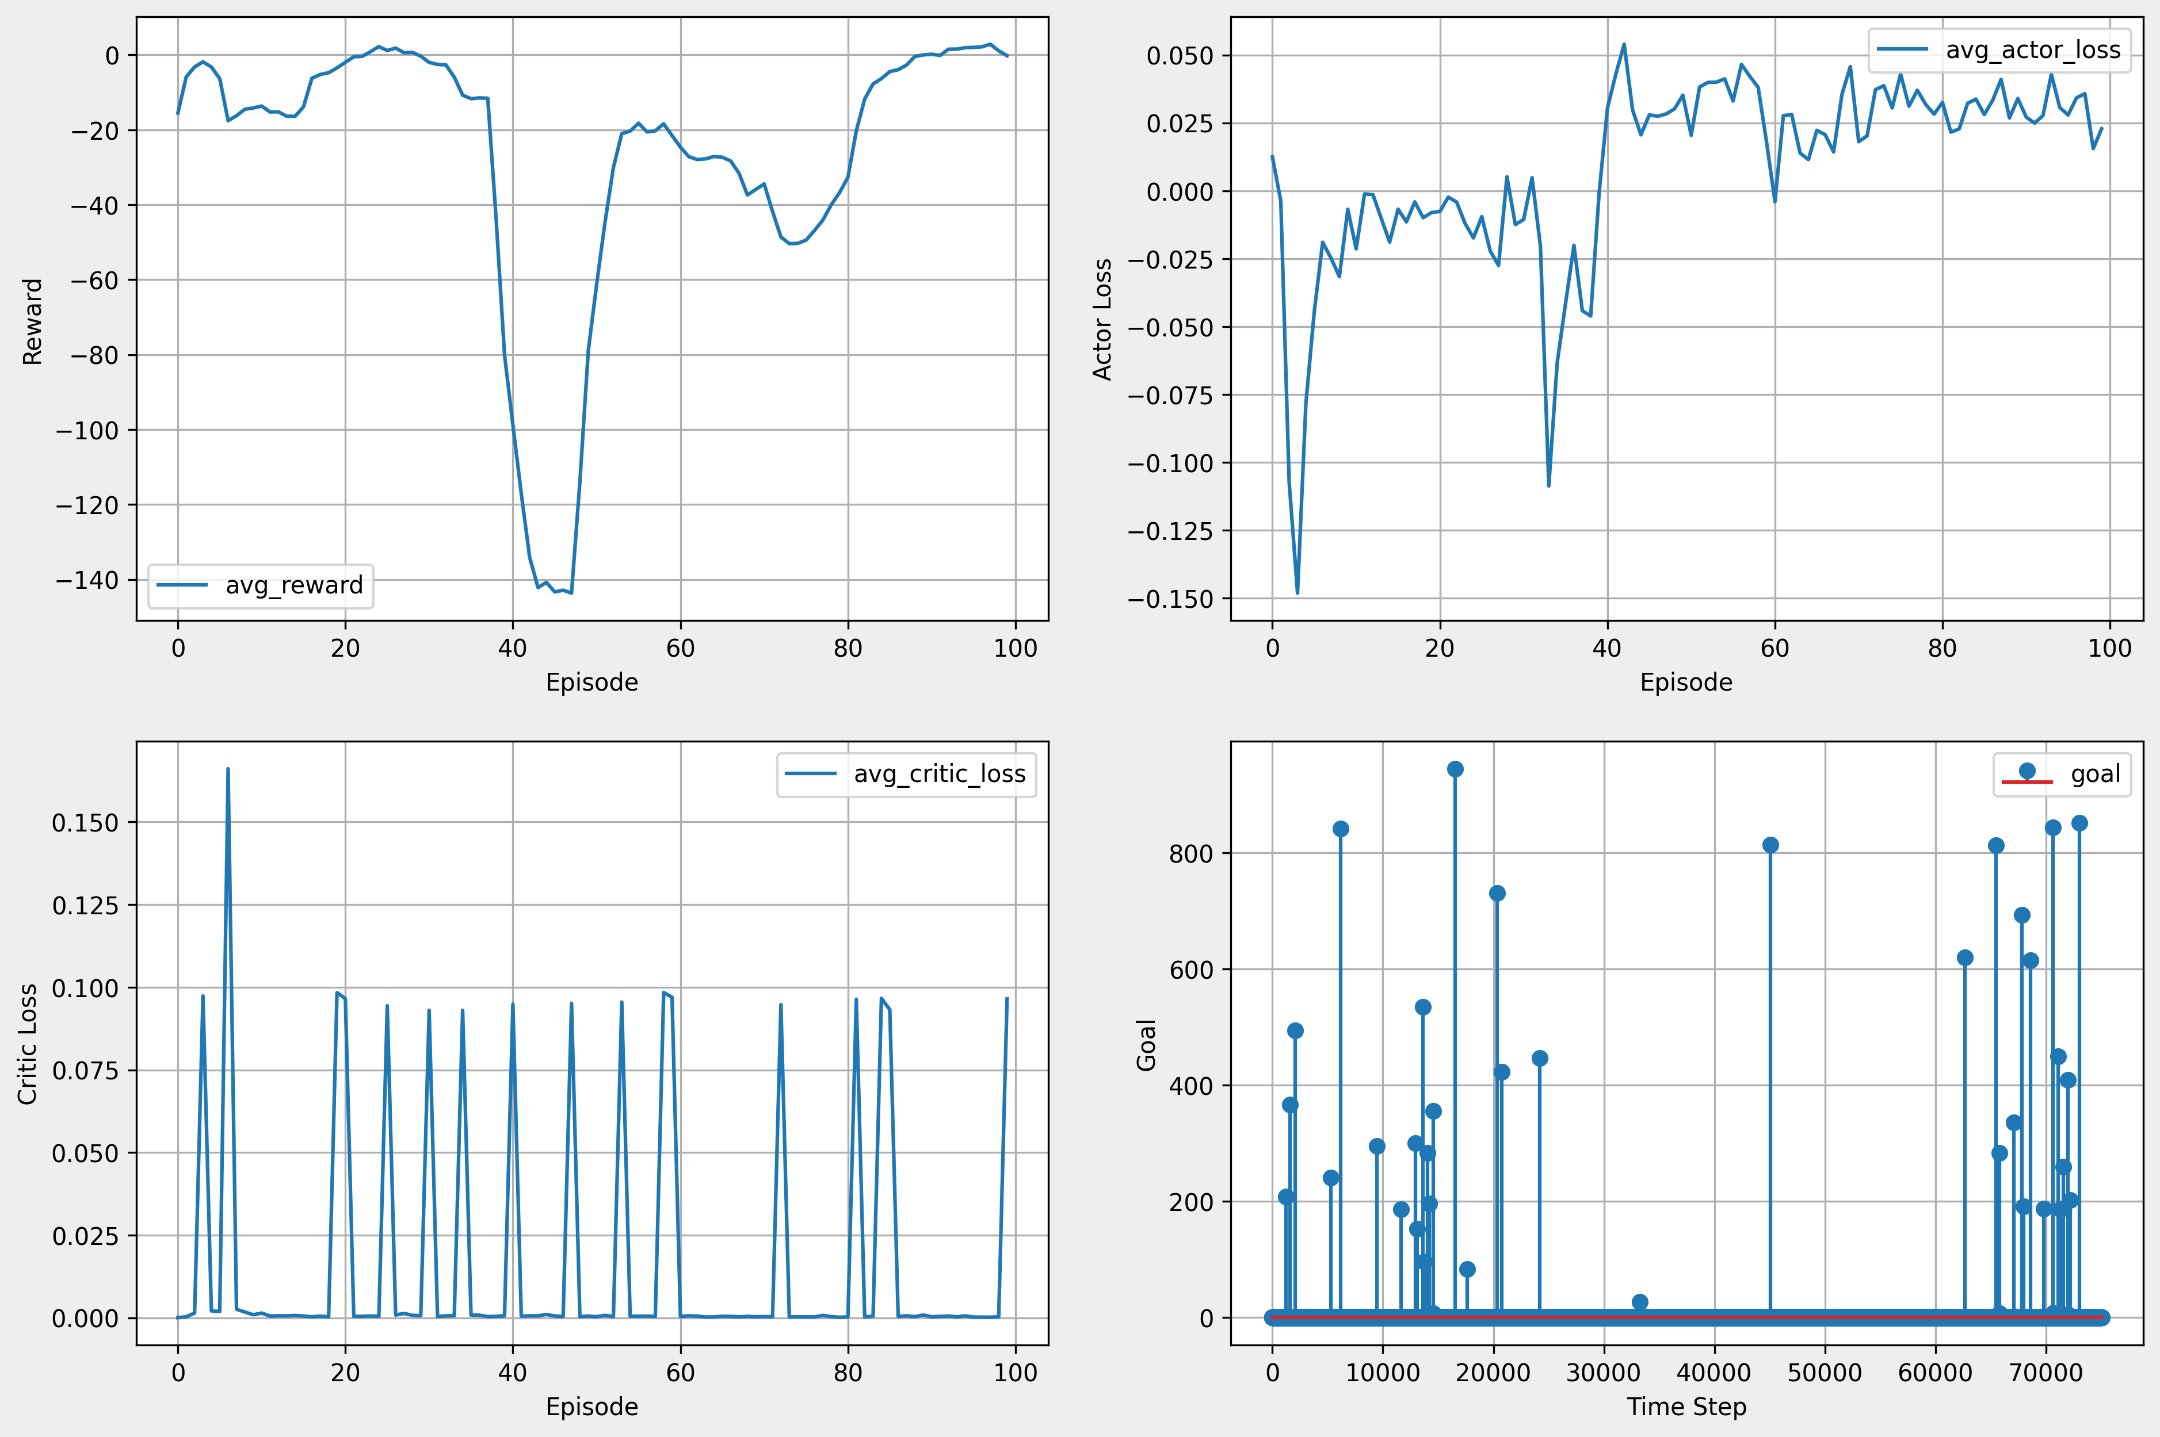The width and height of the screenshot is (2160, 1437).
Task: Click the avg_actor_loss legend label
Action: [2033, 49]
